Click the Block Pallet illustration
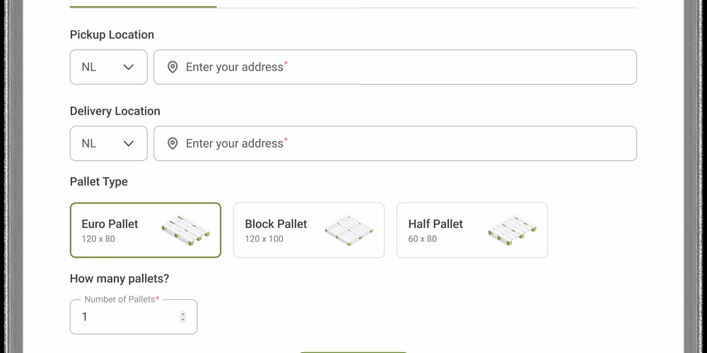 [349, 230]
